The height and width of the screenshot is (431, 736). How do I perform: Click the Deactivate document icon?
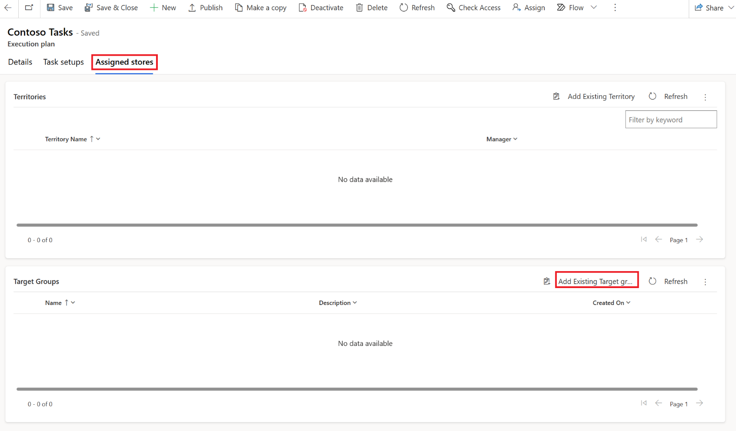pyautogui.click(x=303, y=8)
